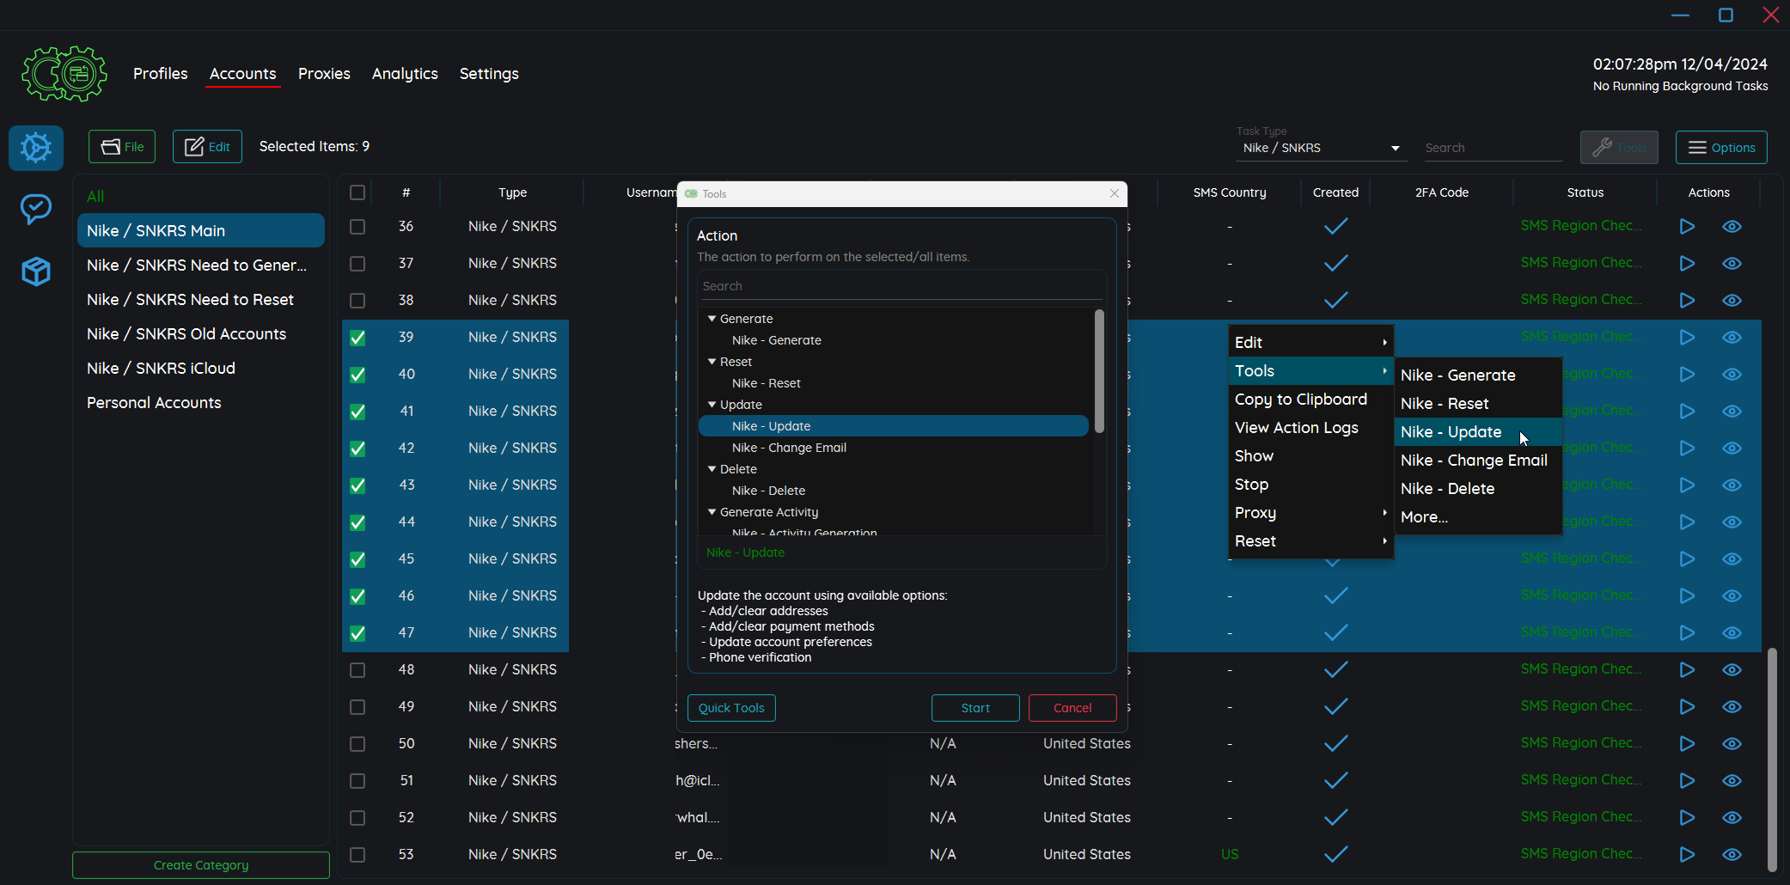Switch to the Proxies tab
This screenshot has width=1790, height=885.
pos(324,74)
